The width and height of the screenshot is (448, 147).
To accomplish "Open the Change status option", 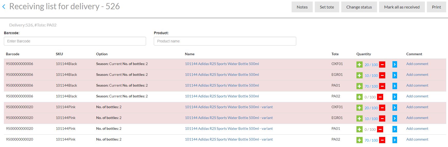I will 359,7.
